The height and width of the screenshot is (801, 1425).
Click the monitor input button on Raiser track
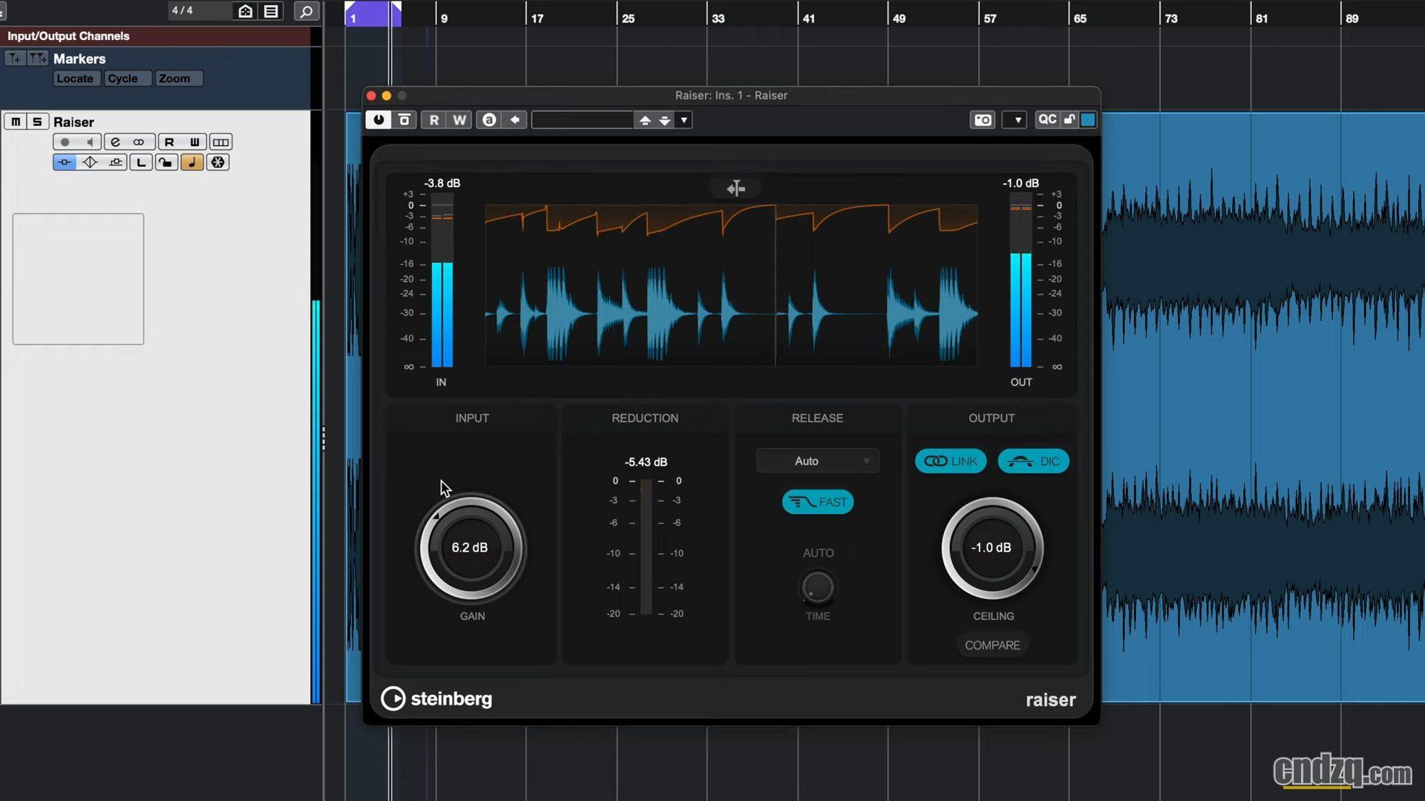tap(89, 142)
